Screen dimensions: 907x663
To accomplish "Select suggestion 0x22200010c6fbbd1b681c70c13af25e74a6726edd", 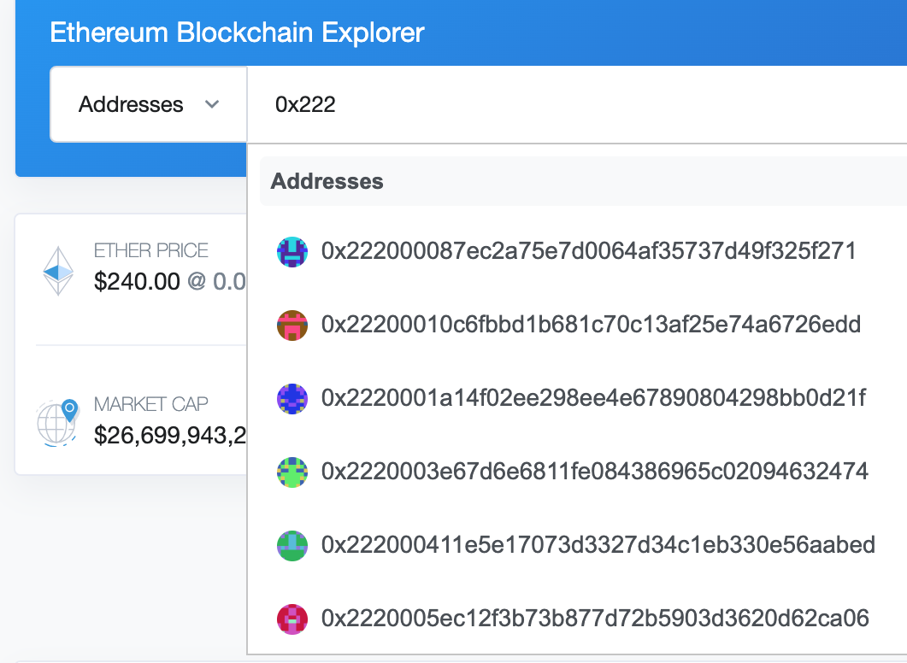I will (591, 325).
